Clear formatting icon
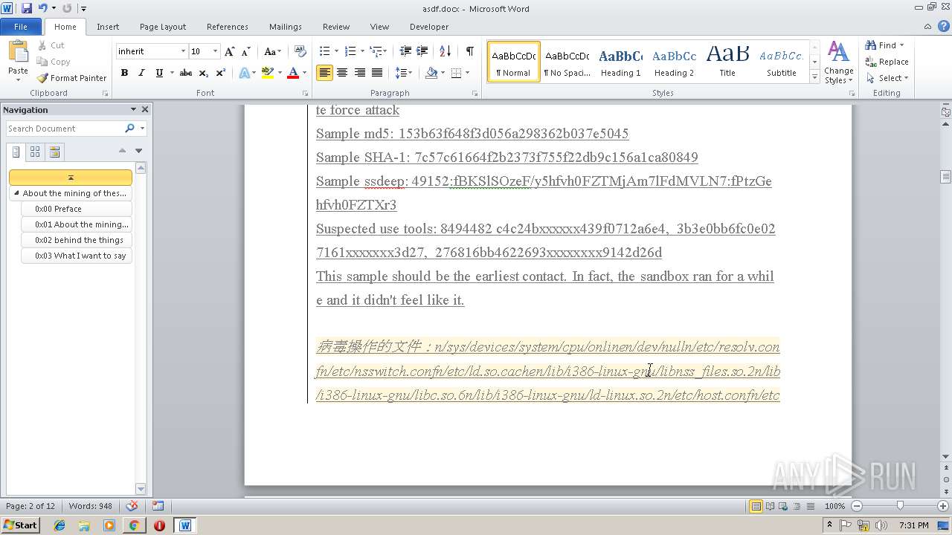Screen dimensions: 952x535 (300, 51)
